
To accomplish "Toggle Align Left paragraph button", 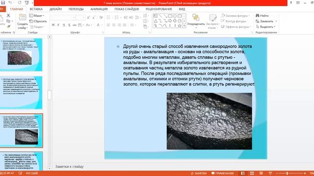I will coord(108,25).
